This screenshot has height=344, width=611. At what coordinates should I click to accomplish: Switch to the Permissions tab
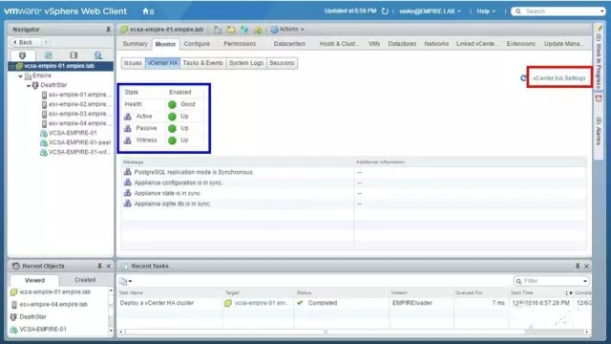[240, 44]
